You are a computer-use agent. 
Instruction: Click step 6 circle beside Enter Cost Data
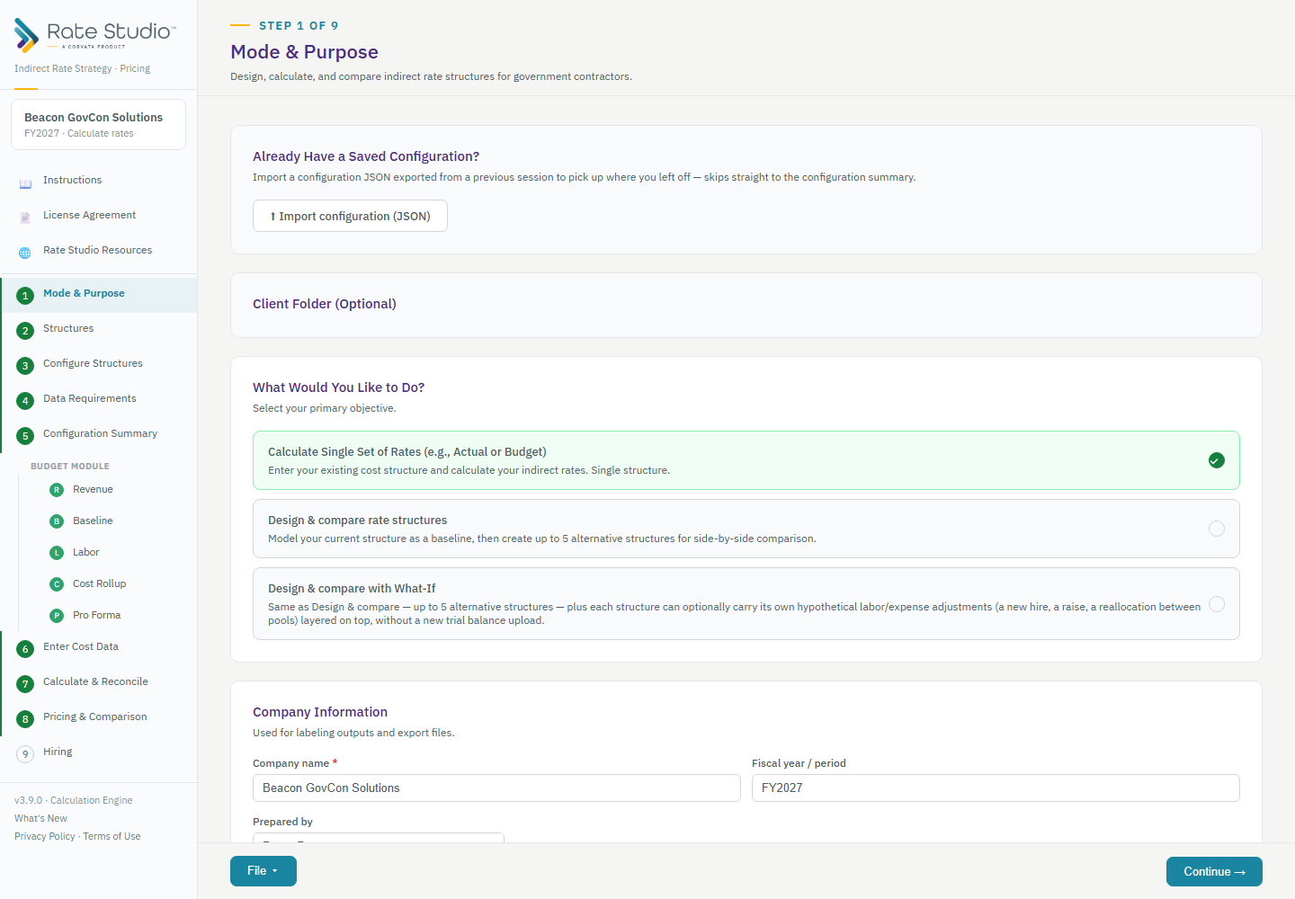click(x=25, y=649)
